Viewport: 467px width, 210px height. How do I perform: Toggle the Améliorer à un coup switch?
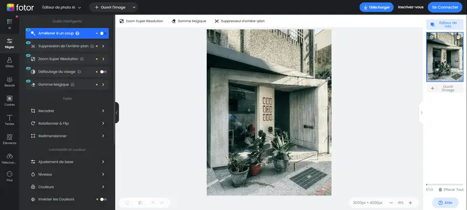tap(103, 33)
